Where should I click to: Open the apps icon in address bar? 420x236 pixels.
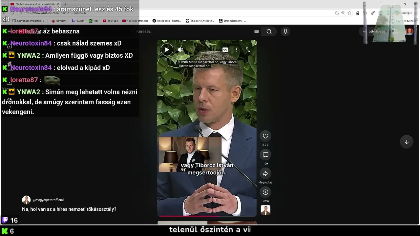(337, 13)
